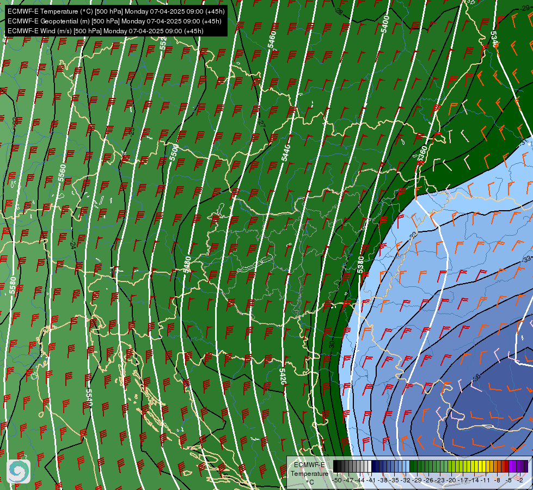533x490 pixels.
Task: Click the 5560 geopotential contour label
Action: click(x=62, y=173)
